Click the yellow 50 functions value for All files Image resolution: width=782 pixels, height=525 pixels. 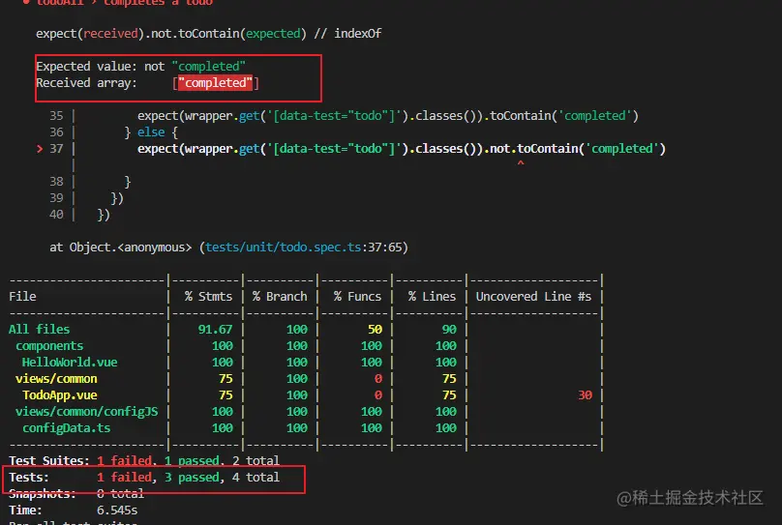pos(376,330)
